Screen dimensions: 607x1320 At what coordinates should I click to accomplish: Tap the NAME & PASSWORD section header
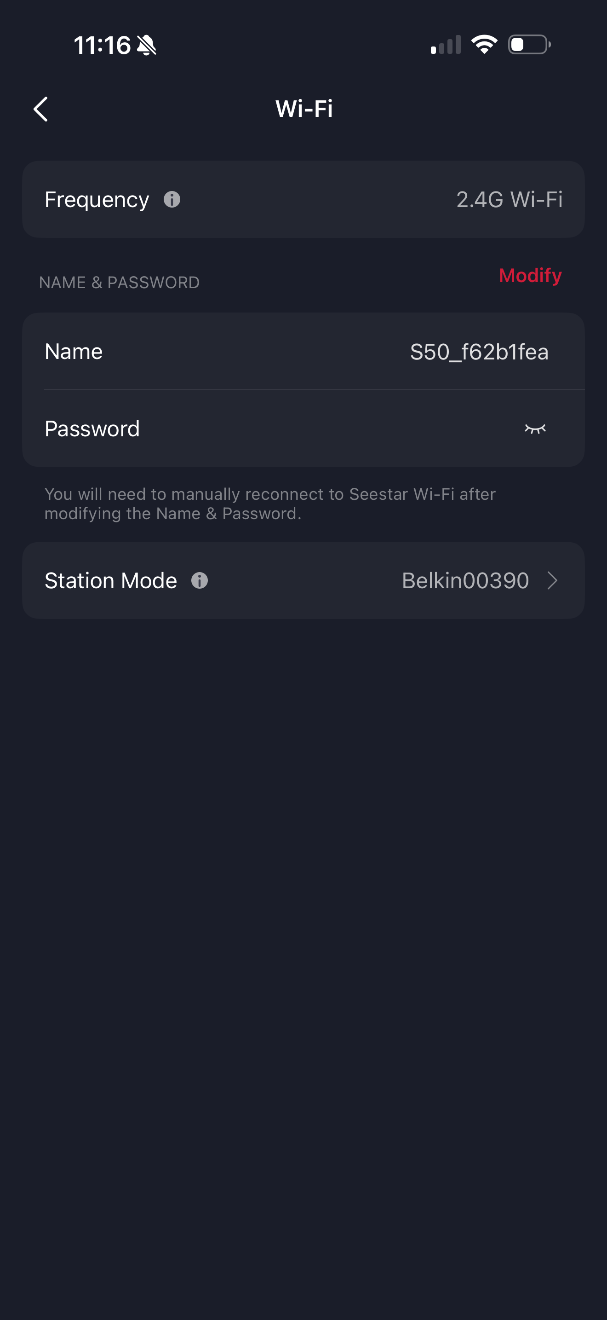point(119,282)
